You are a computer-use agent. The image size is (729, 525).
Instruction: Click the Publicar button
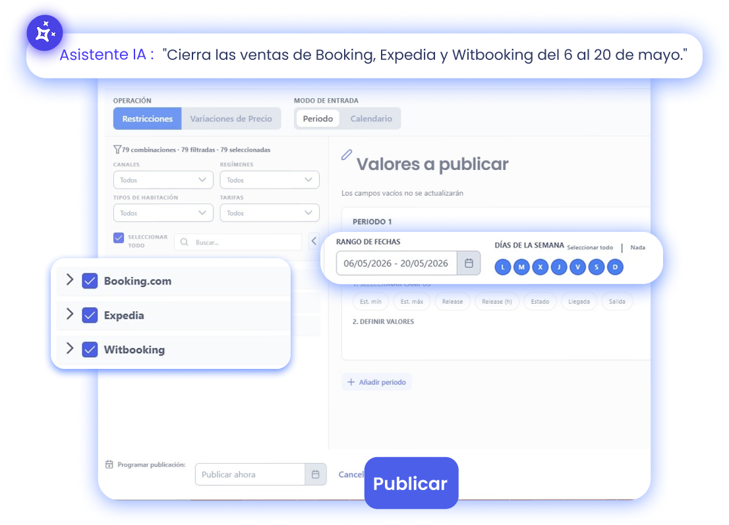(411, 484)
